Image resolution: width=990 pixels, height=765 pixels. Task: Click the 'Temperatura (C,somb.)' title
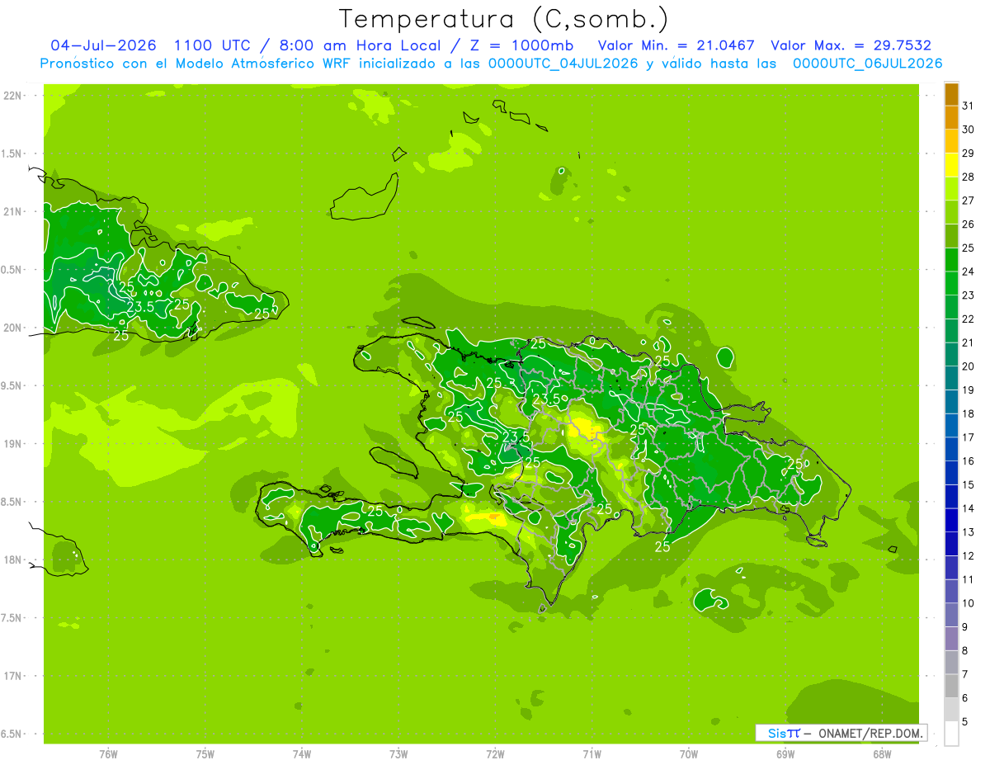pos(504,19)
